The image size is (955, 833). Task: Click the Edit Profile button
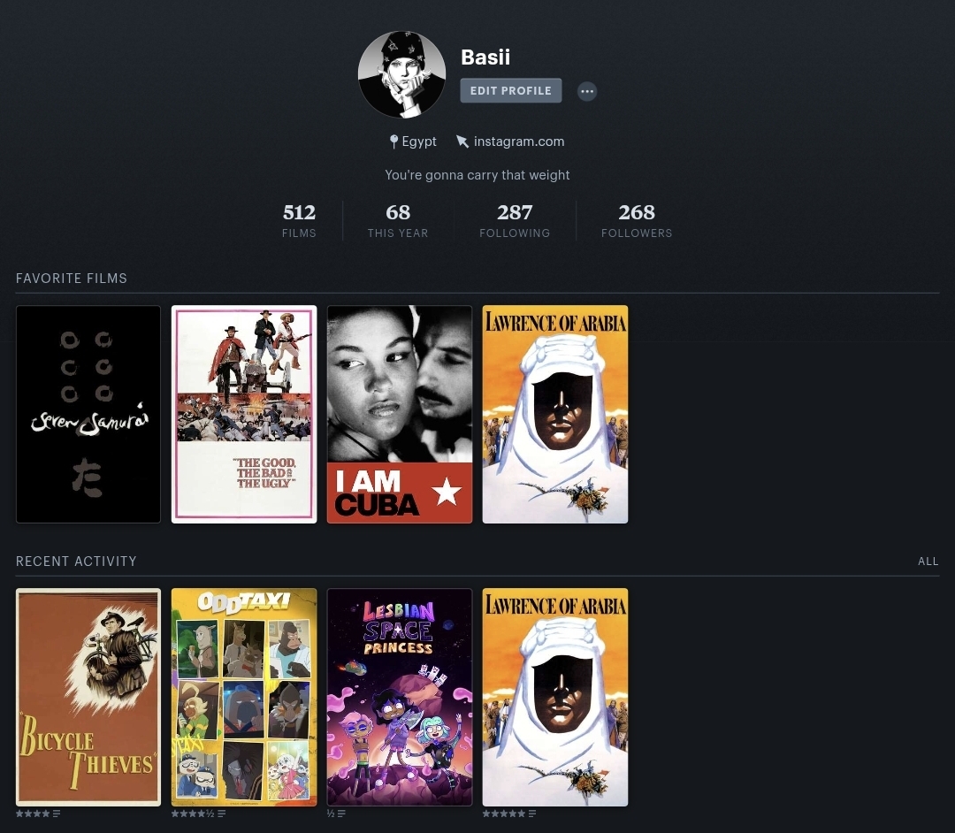pyautogui.click(x=510, y=91)
